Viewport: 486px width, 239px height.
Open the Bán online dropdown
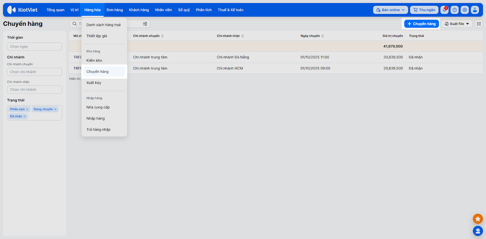click(x=391, y=10)
